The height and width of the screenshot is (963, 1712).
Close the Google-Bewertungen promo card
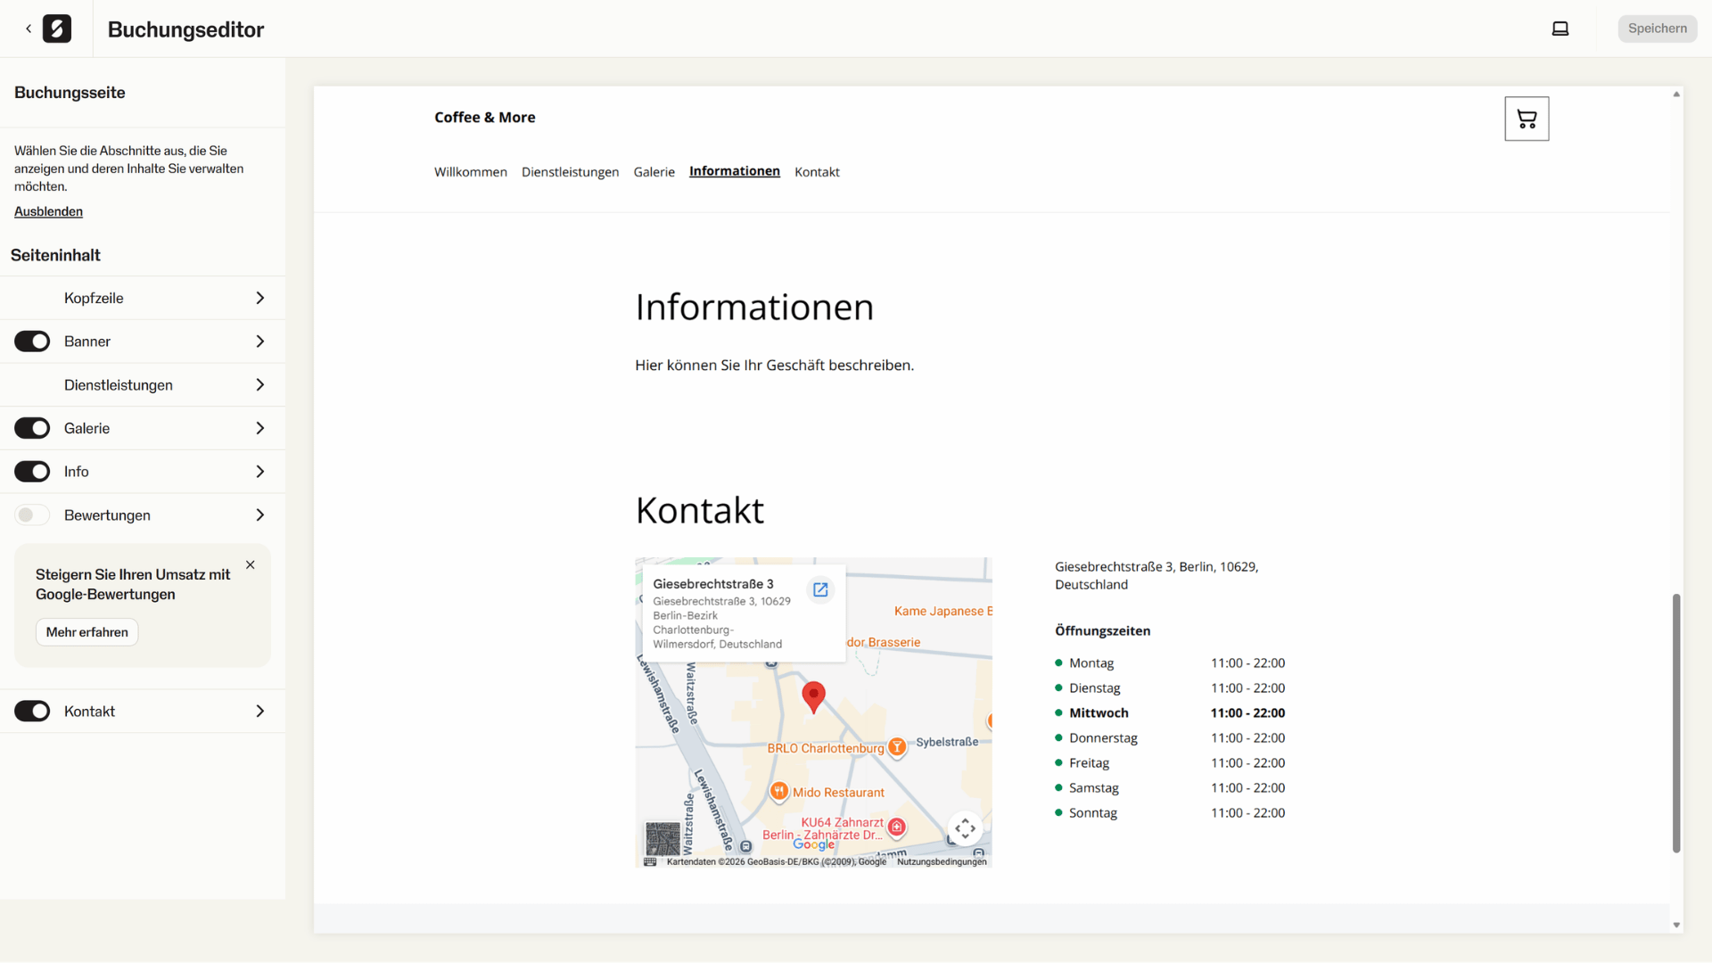pos(251,565)
